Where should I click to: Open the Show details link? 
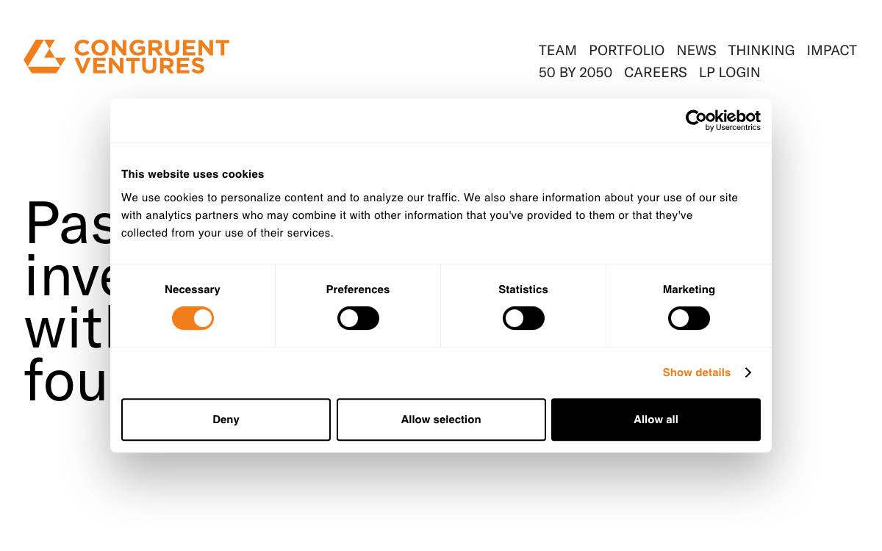pos(697,372)
